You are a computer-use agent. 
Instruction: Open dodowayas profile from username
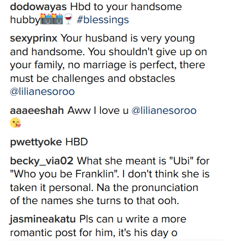[38, 7]
